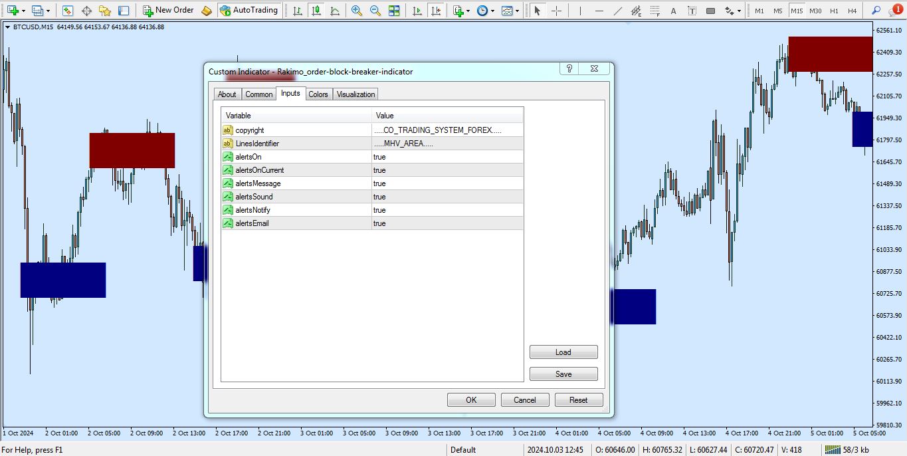
Task: Switch to the Colors tab
Action: click(x=318, y=94)
